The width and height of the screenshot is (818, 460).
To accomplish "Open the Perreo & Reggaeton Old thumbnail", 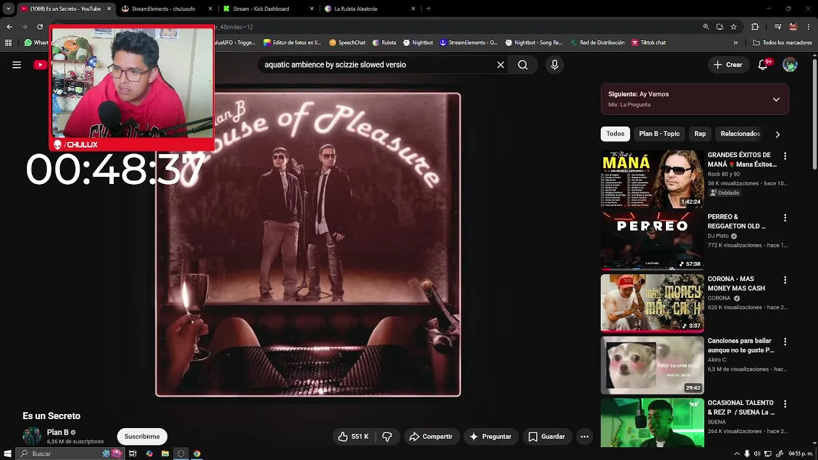I will 652,241.
